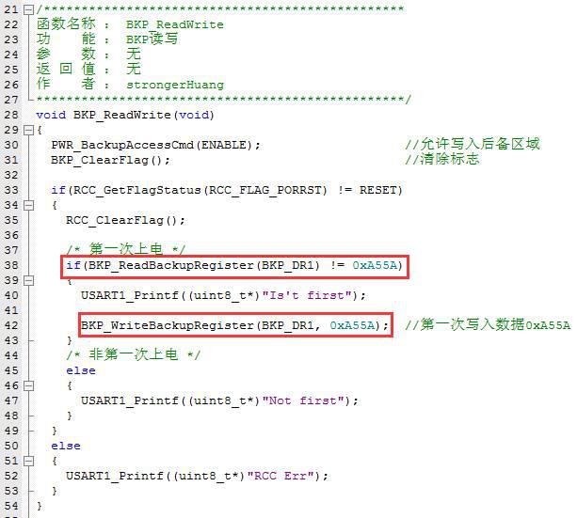577x518 pixels.
Task: Click the RCC_ClearFlag() statement
Action: pos(125,221)
